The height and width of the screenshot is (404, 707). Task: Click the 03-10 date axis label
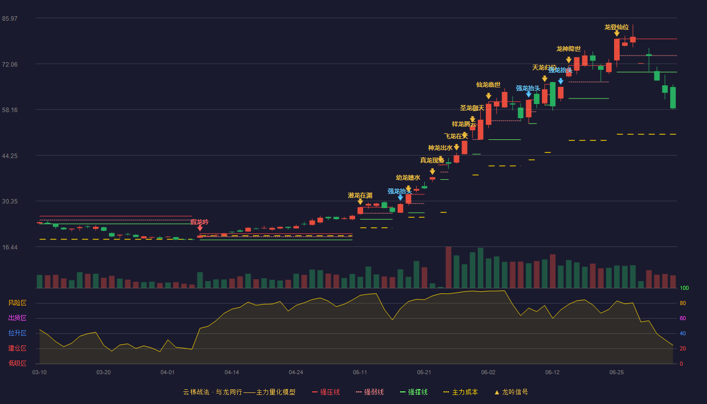[x=39, y=372]
